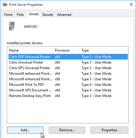Click the printer icon in the title bar
Screen dimensions: 136x138
[x=5, y=4]
